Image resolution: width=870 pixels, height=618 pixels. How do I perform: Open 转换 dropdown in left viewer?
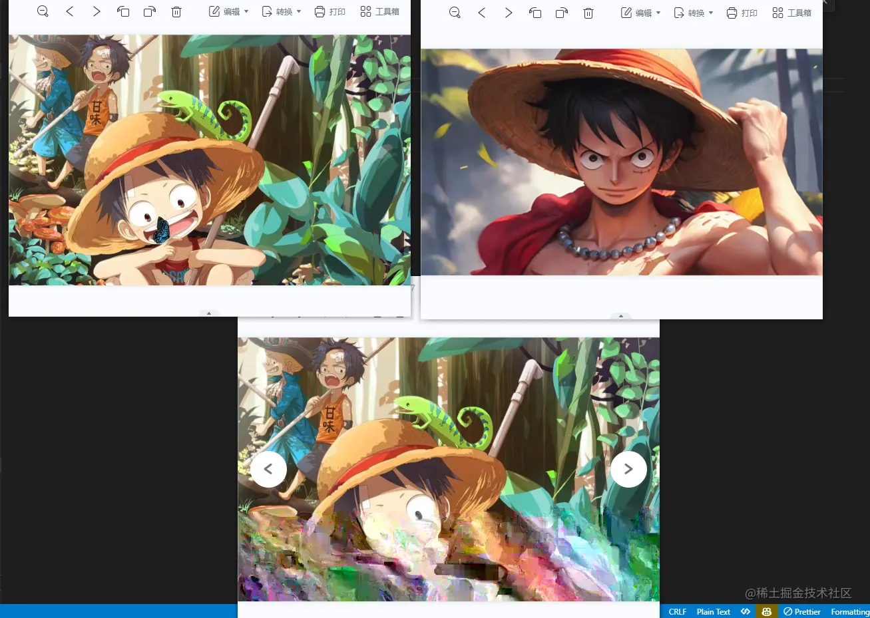tap(281, 11)
